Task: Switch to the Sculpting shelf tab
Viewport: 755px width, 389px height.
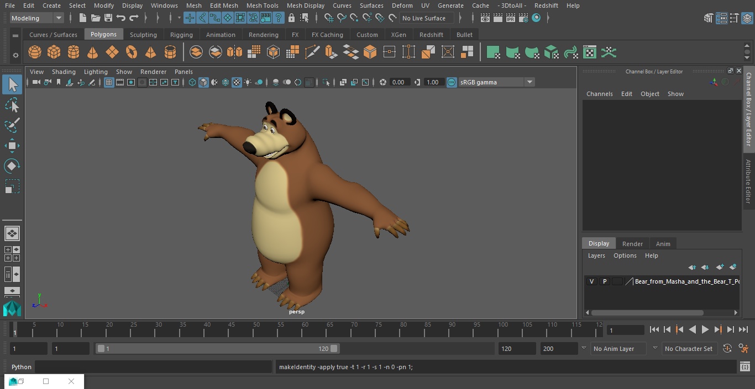Action: pos(143,34)
